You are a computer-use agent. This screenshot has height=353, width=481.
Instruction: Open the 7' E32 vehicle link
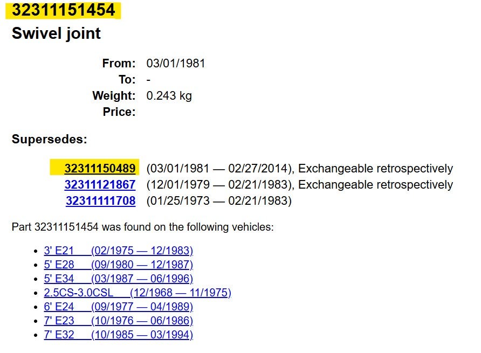point(119,335)
